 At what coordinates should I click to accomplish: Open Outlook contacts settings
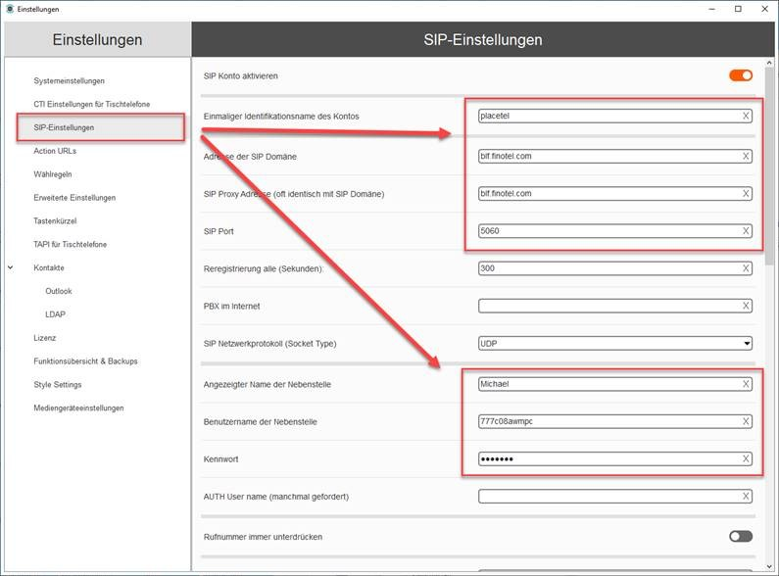[x=59, y=291]
